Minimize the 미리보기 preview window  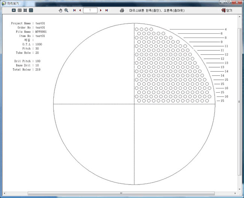[x=223, y=2]
